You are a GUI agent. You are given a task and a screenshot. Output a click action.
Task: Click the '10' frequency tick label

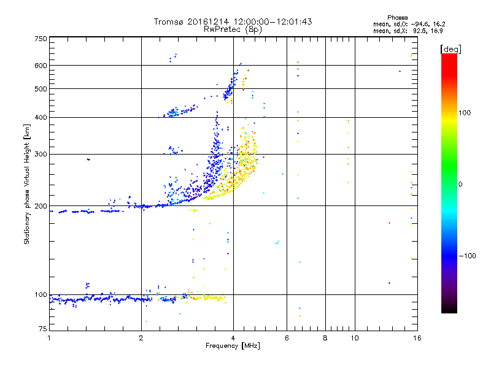tap(355, 338)
